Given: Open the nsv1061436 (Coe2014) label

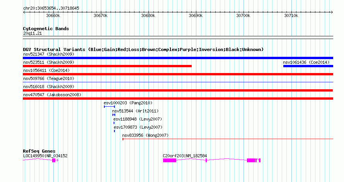Looking at the screenshot, I should click(x=306, y=62).
